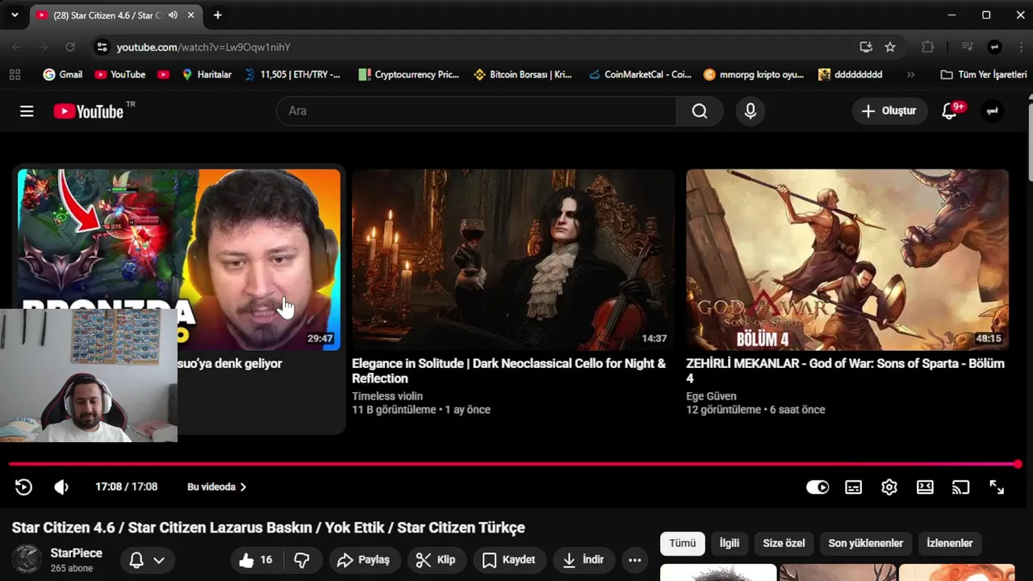Open site info icon in address bar

coord(102,47)
